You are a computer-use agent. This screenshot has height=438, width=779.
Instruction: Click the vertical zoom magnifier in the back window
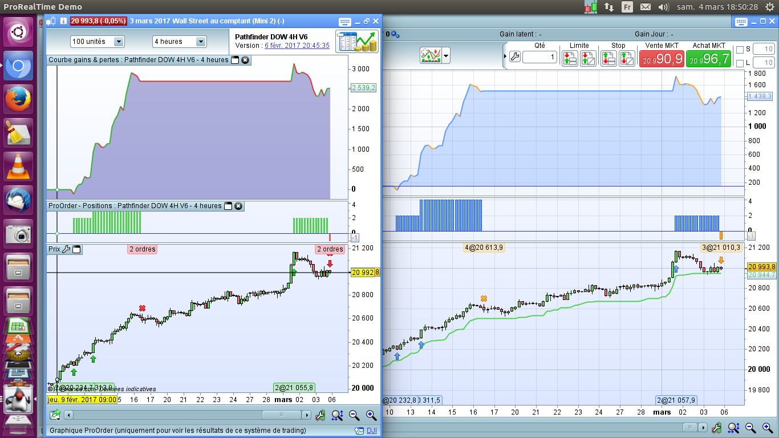click(734, 427)
